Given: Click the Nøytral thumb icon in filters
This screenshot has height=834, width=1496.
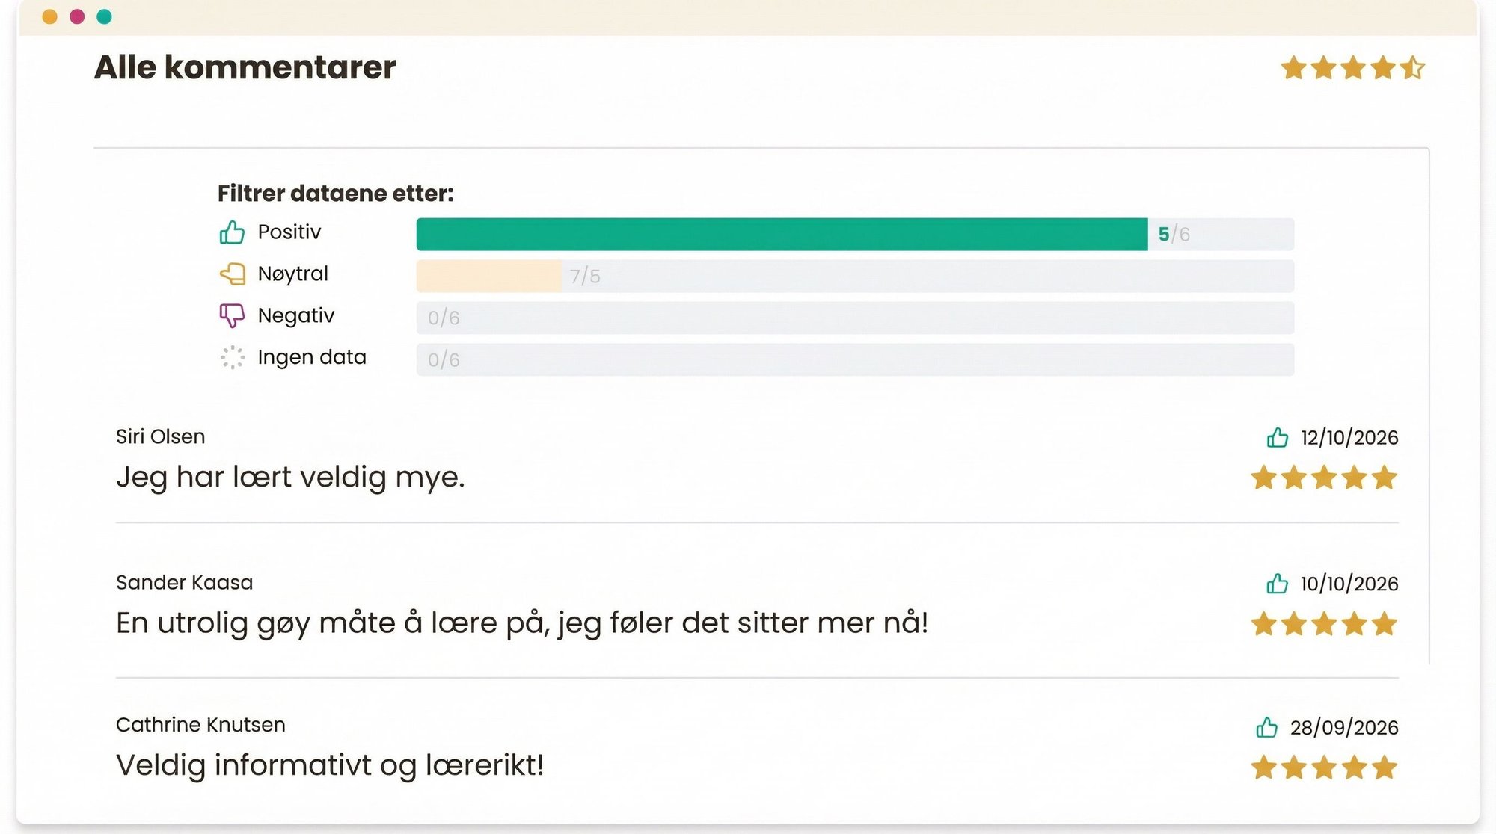Looking at the screenshot, I should tap(233, 274).
